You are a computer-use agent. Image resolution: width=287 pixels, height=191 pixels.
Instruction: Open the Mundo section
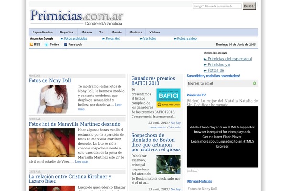[117, 32]
